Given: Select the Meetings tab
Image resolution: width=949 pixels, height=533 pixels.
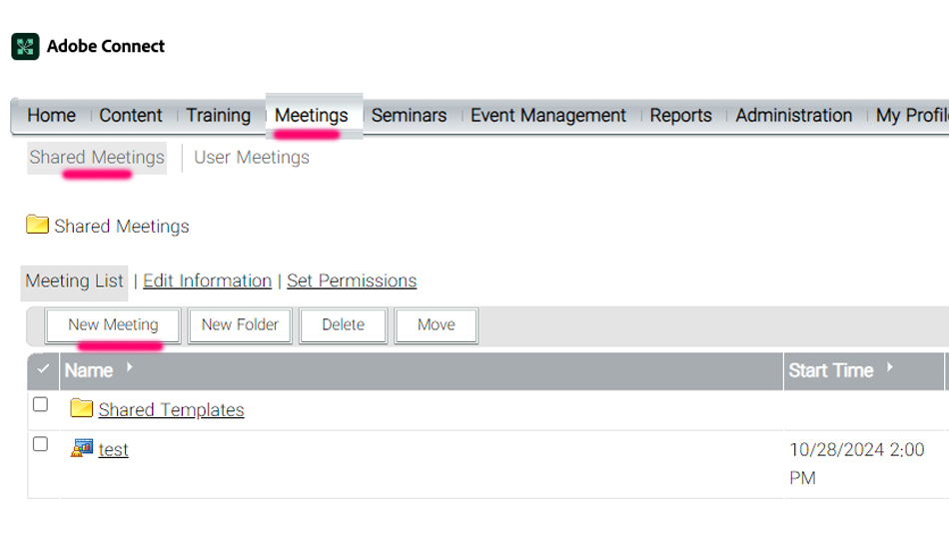Looking at the screenshot, I should tap(312, 115).
